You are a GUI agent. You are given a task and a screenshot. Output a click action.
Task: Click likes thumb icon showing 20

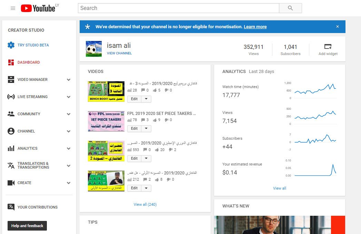pyautogui.click(x=157, y=150)
